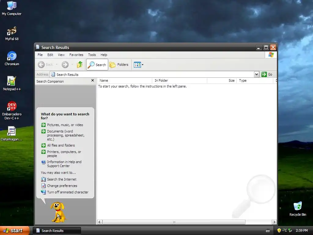Maximize the Search Results window
The height and width of the screenshot is (235, 313).
[x=266, y=47]
